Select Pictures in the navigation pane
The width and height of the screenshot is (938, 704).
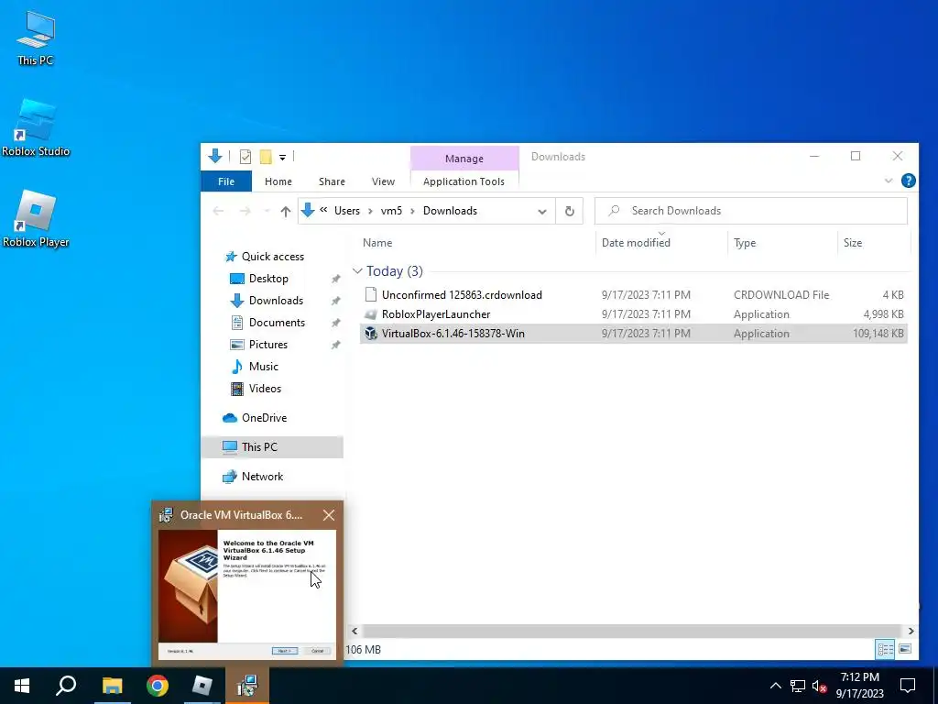[x=268, y=345]
